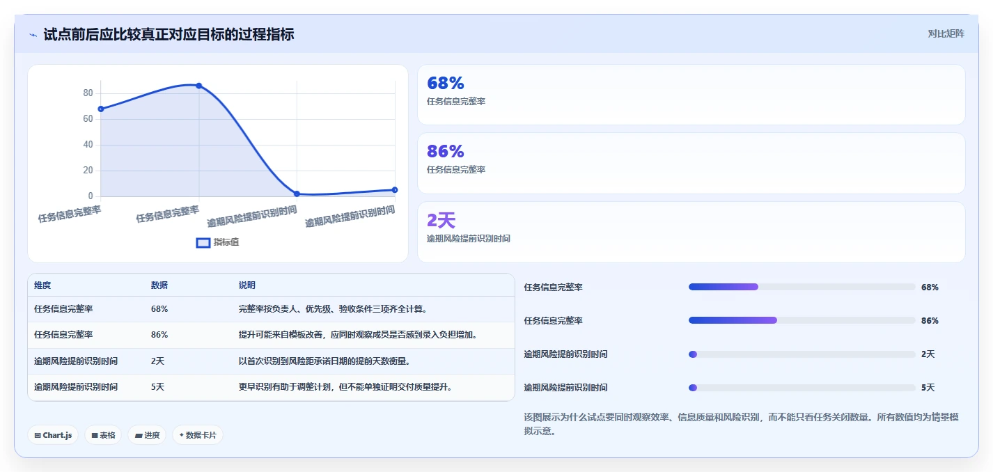Click the chart data point at value 68
This screenshot has height=472, width=993.
(101, 109)
